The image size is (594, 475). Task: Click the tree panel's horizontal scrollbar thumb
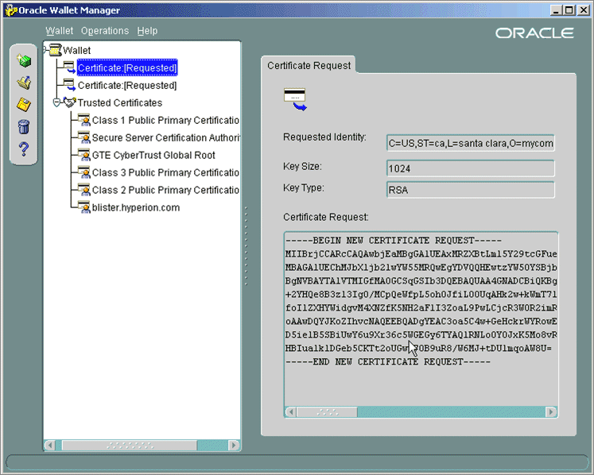point(129,445)
